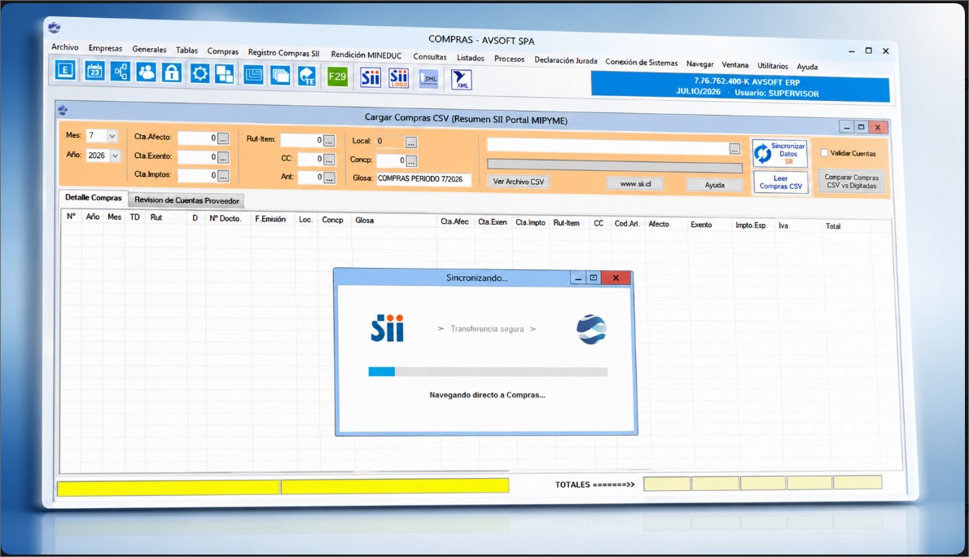Click the Ayuda button in orange panel
The width and height of the screenshot is (969, 557).
click(x=714, y=185)
